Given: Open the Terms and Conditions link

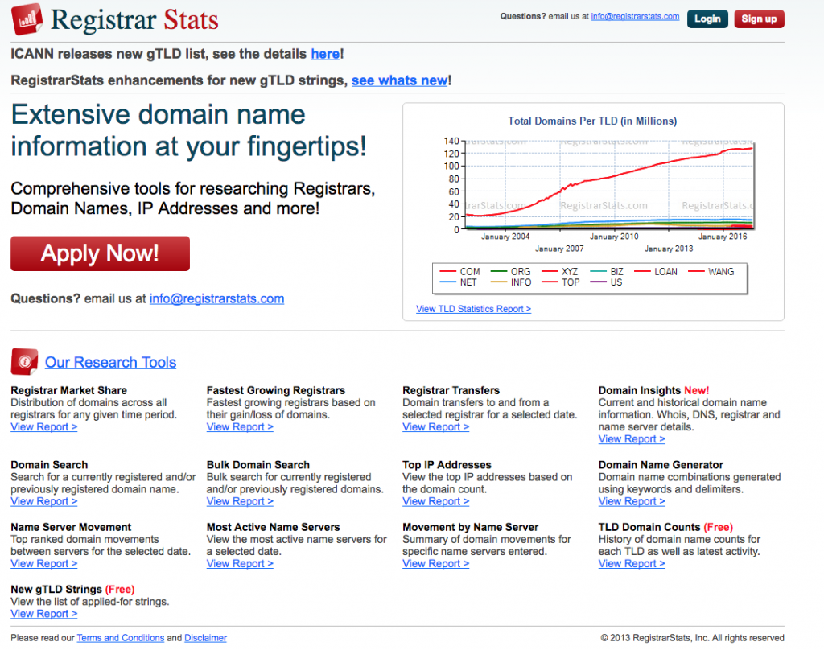Looking at the screenshot, I should pos(121,638).
